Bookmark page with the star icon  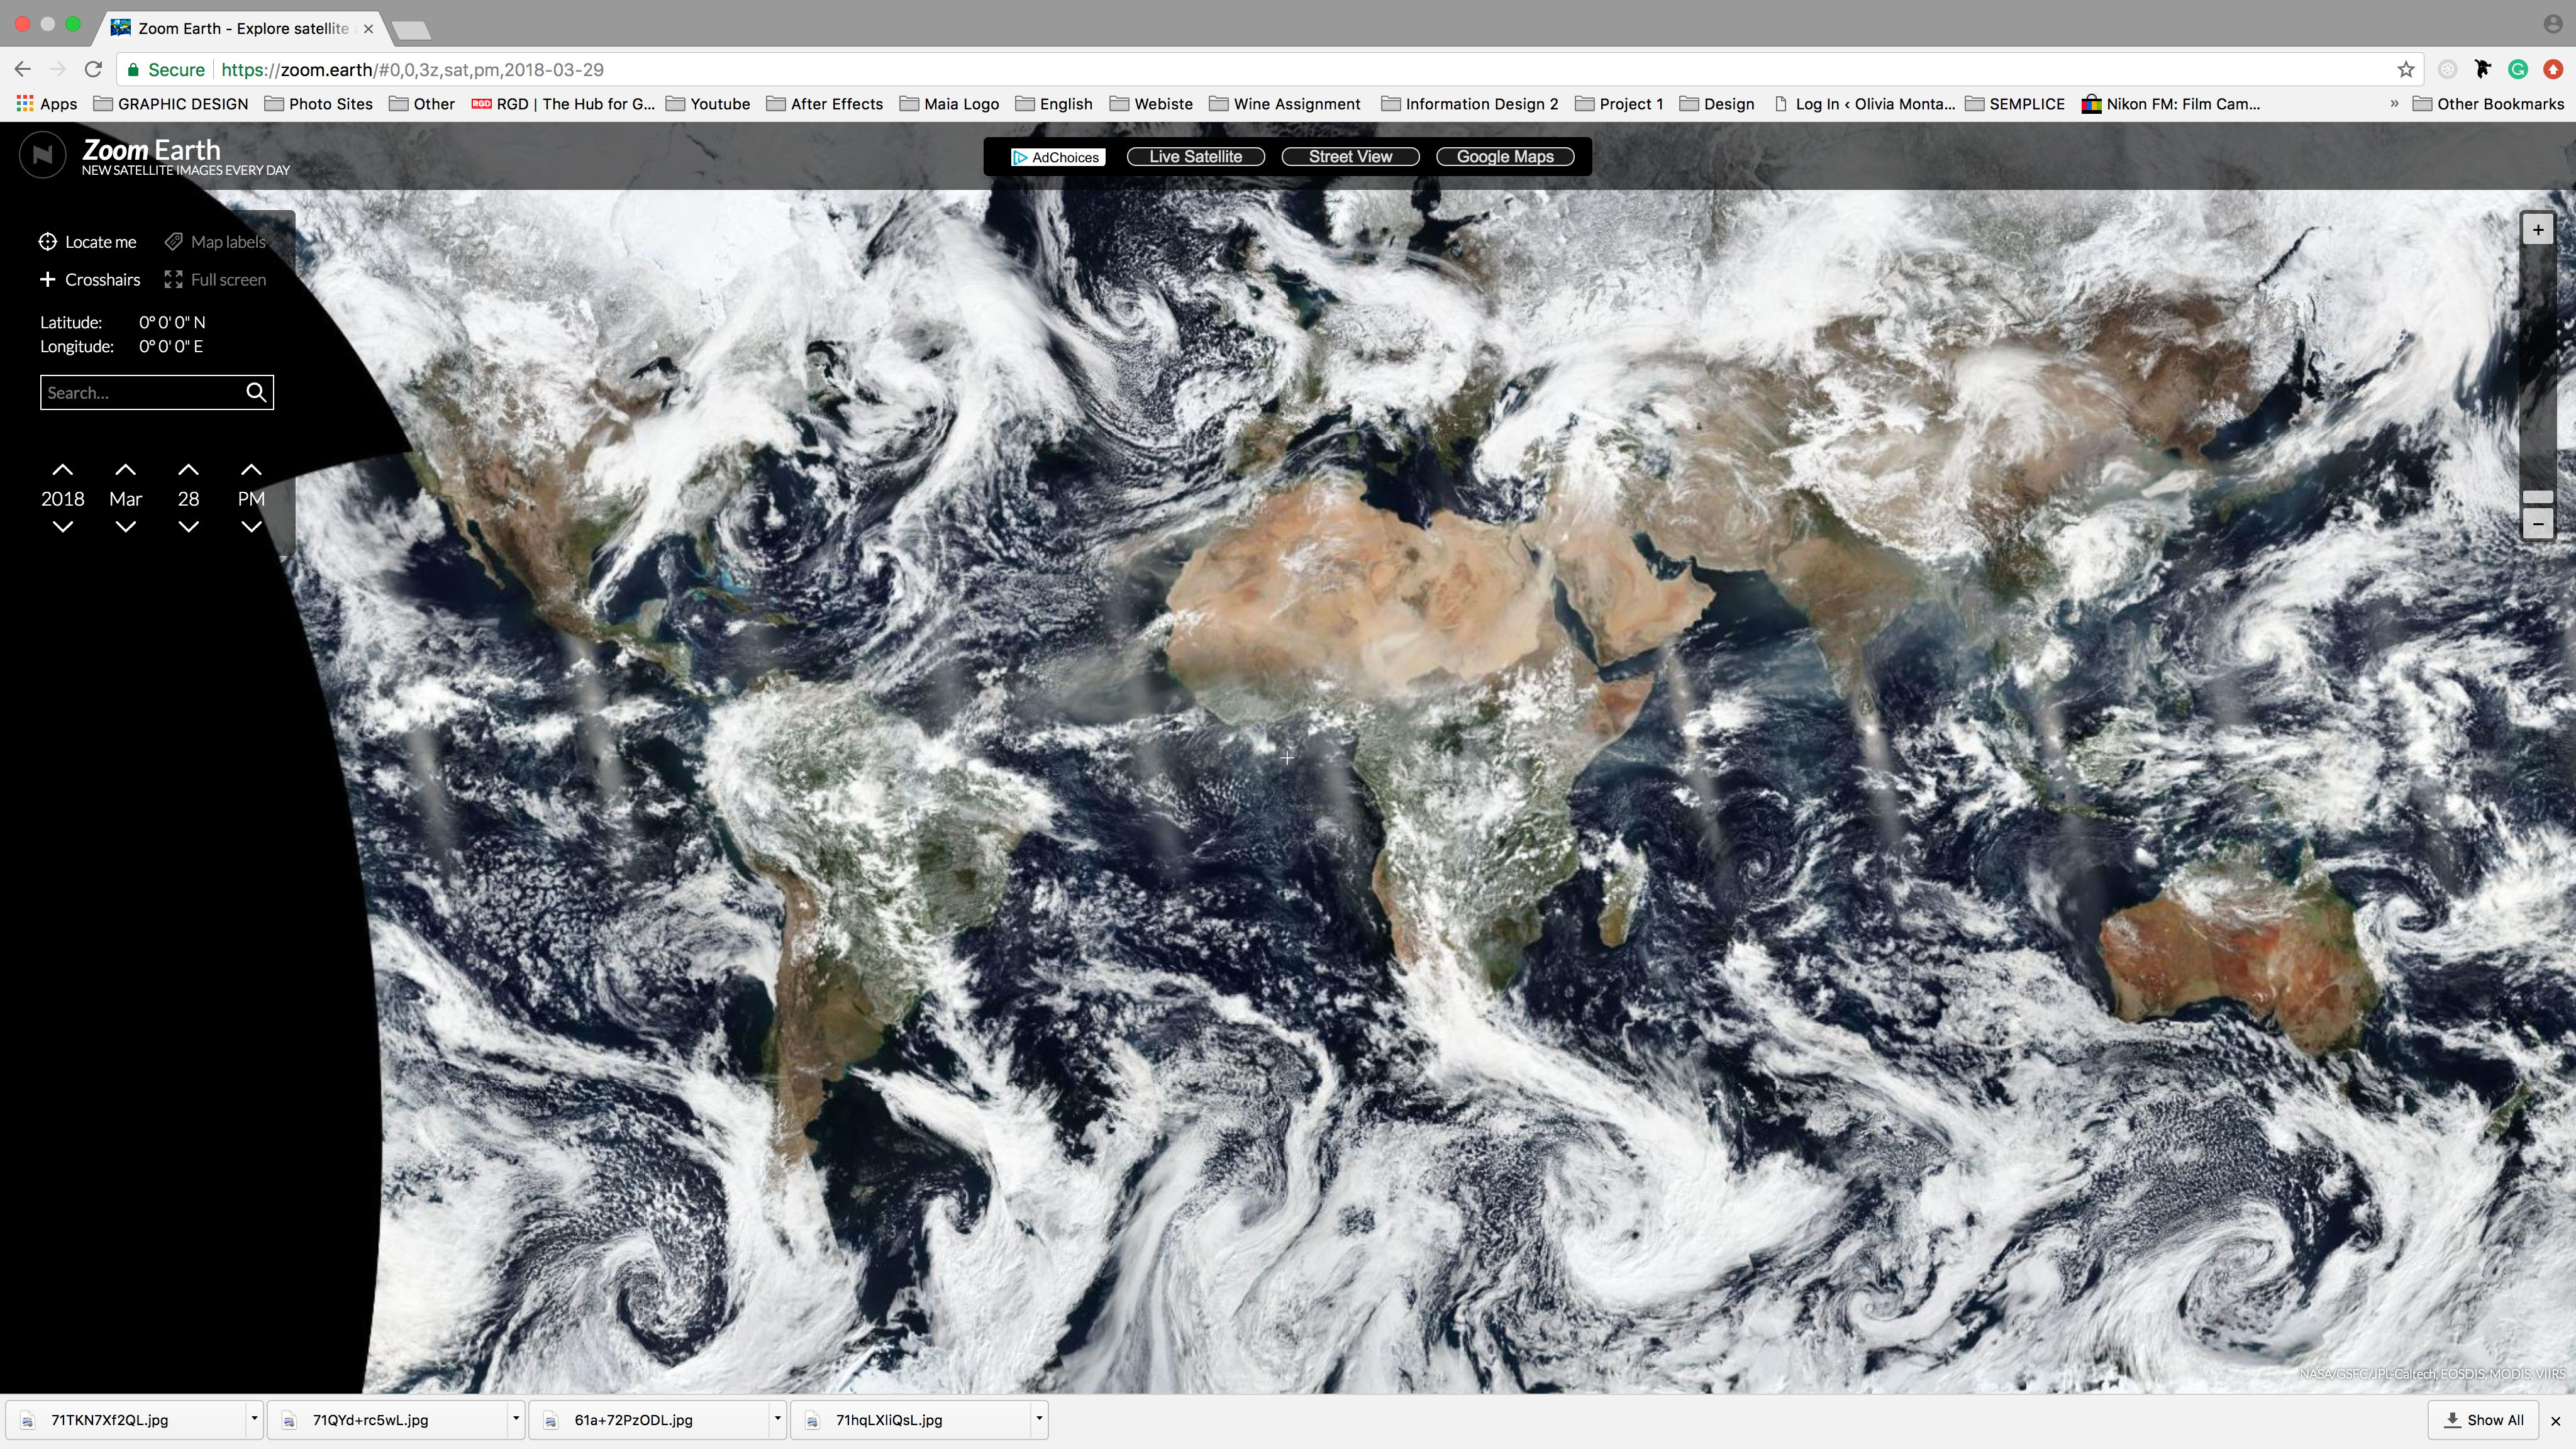[x=2405, y=69]
